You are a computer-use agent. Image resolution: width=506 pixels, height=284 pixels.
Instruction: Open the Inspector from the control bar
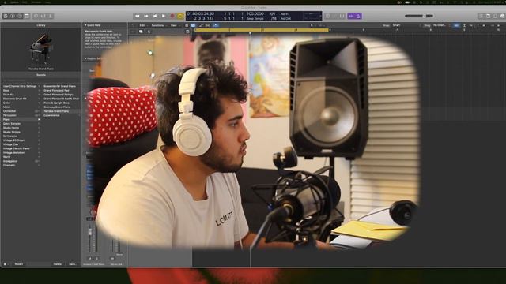13,16
